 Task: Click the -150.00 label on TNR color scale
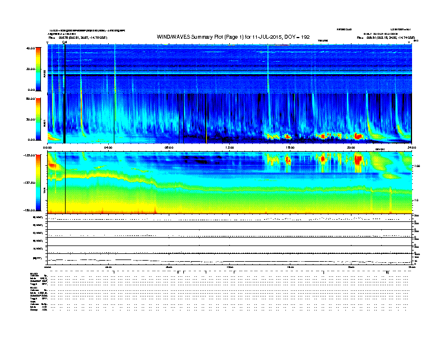29,210
